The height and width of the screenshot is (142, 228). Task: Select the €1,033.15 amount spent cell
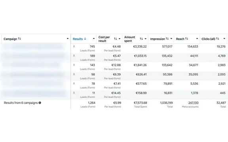tap(140, 56)
